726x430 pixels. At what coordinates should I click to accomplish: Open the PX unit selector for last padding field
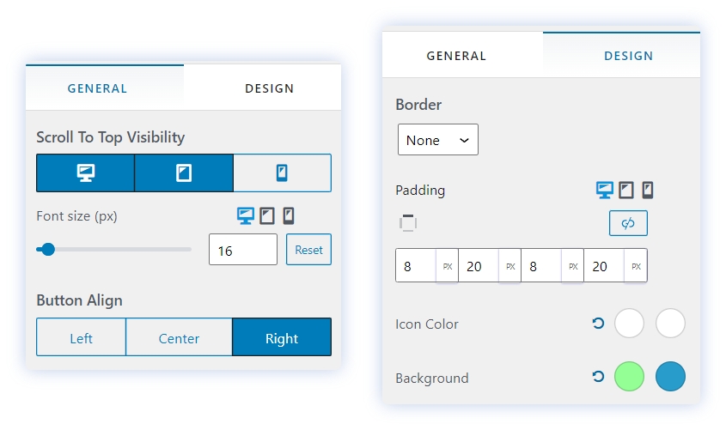coord(636,266)
